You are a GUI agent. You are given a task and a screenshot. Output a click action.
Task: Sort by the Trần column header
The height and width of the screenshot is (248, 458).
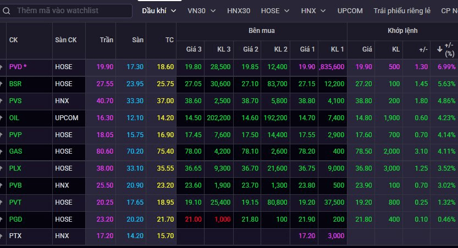106,40
